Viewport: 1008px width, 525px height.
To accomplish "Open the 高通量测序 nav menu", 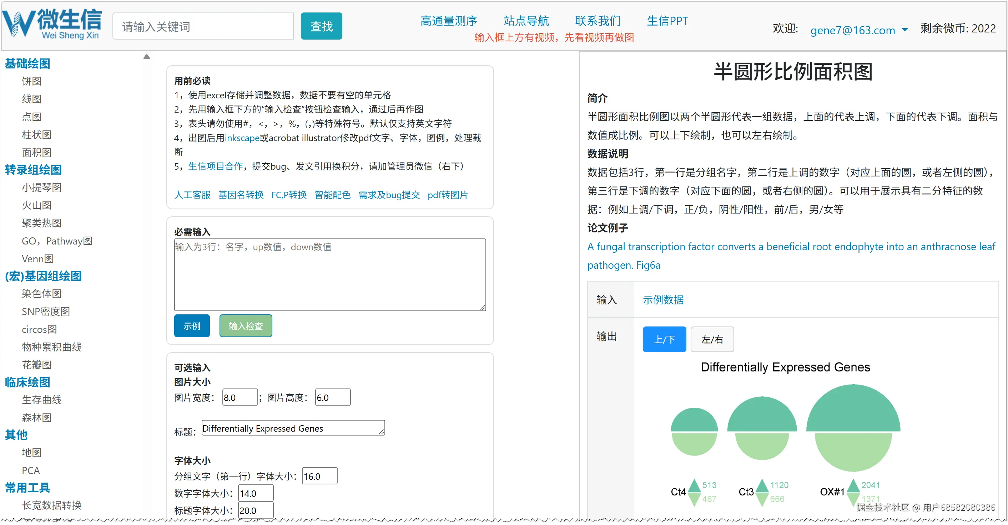I will (x=448, y=20).
